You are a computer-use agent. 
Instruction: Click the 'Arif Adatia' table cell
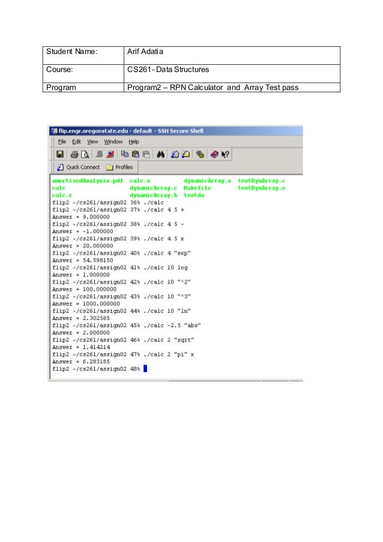coord(232,55)
